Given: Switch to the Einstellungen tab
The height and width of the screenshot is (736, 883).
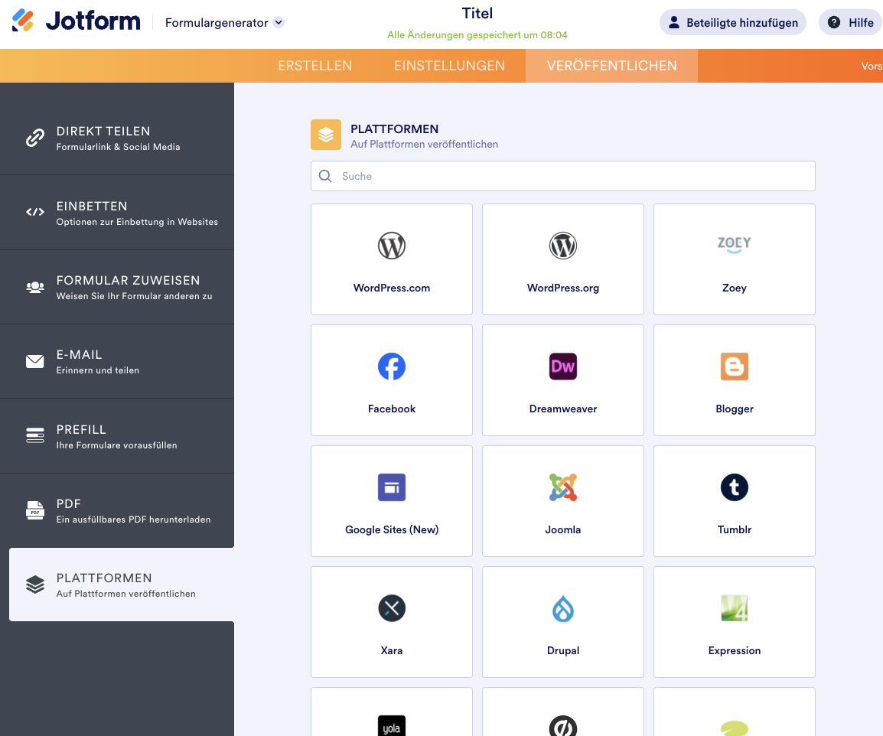Looking at the screenshot, I should coord(449,66).
